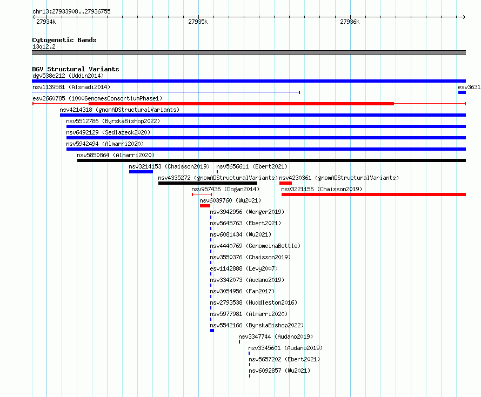Click blue nsv5542166 variant block

click(212, 331)
